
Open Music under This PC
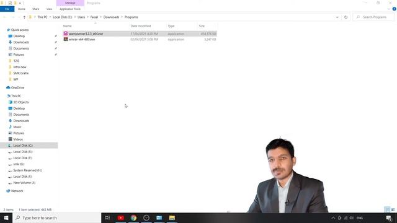click(17, 127)
